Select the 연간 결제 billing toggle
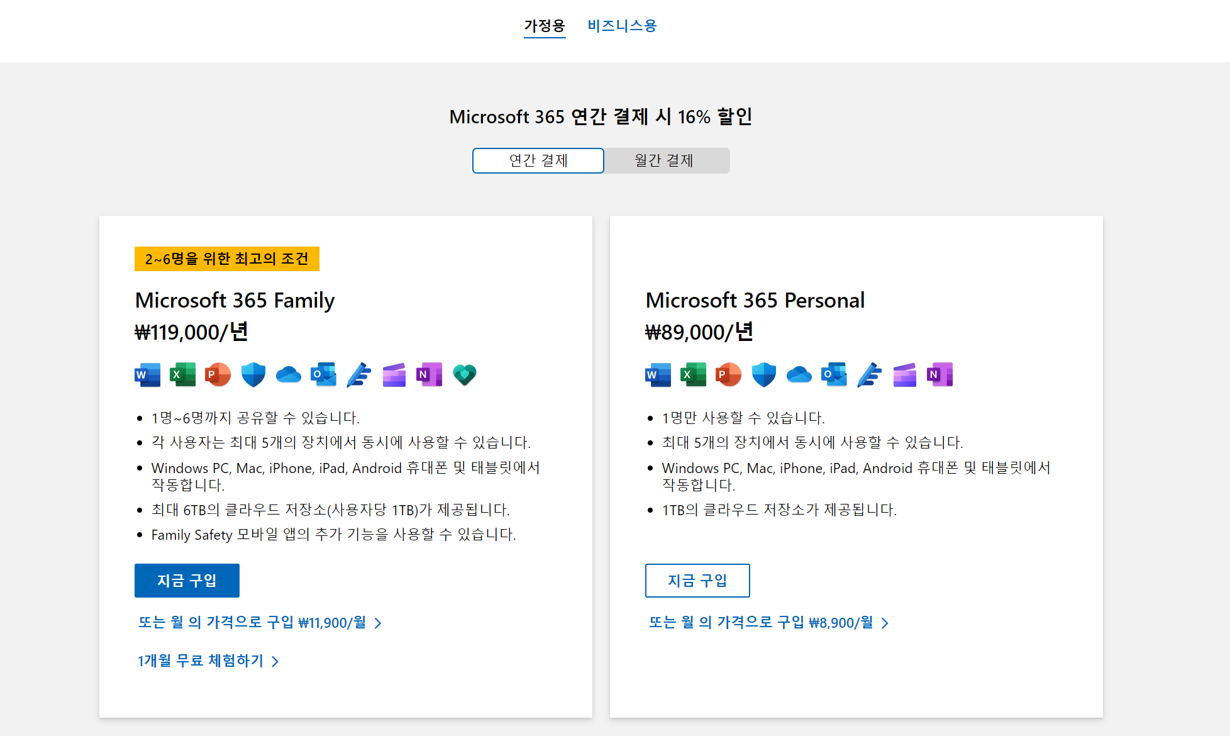This screenshot has height=736, width=1230. (538, 160)
